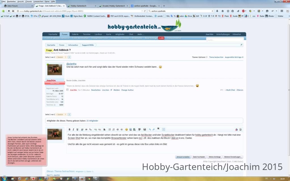The height and width of the screenshot is (181, 290).
Task: Open Extras menu in menu bar
Action: click(x=47, y=1)
